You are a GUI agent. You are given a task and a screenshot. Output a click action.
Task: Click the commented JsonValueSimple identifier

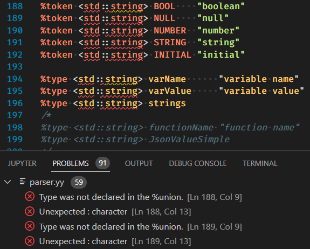click(x=189, y=140)
